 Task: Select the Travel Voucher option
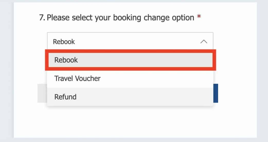coord(77,78)
